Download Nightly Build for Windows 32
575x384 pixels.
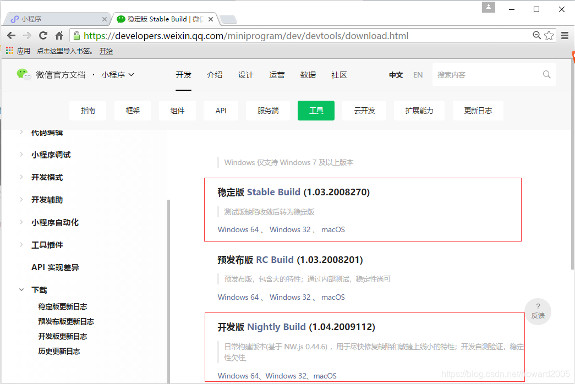(286, 376)
